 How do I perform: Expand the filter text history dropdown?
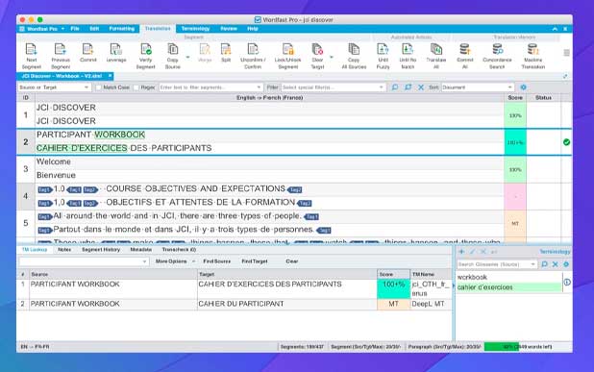(x=259, y=87)
